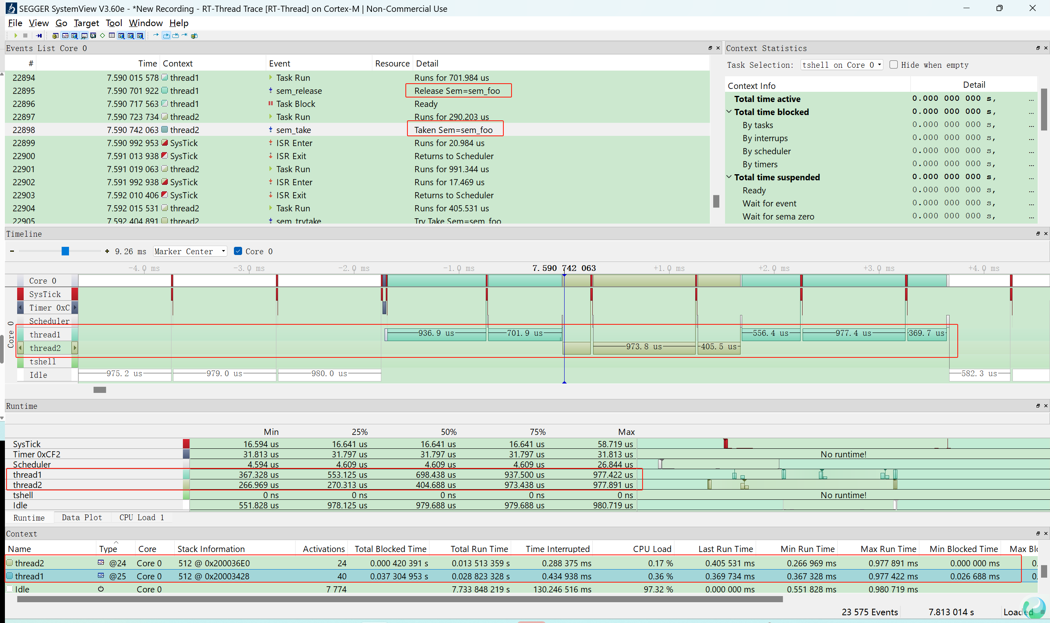Float the Context Statistics panel
The image size is (1050, 623).
click(x=1038, y=48)
